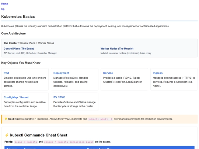Select the Key Objects You Must Know heading
Image resolution: width=199 pixels, height=149 pixels.
tap(21, 63)
